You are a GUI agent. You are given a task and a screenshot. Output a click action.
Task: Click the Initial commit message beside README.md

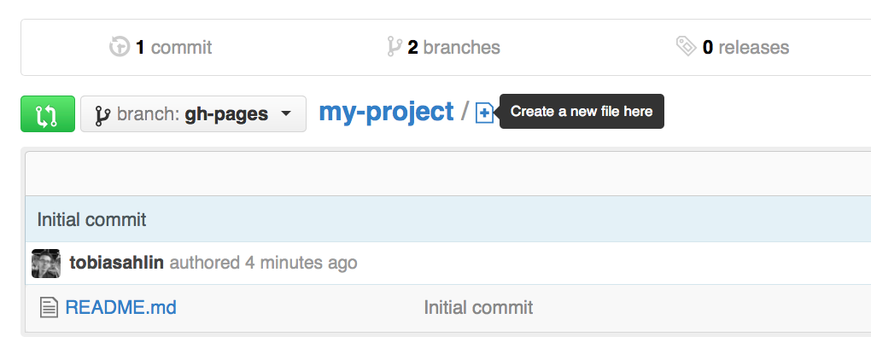tap(478, 307)
